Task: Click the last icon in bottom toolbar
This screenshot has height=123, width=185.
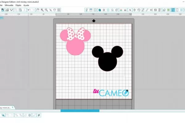Action: (x=39, y=115)
